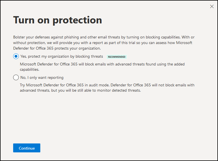
Task: Click the line 'Defender for Office 365 protects your organization.'
Action: tap(57, 48)
